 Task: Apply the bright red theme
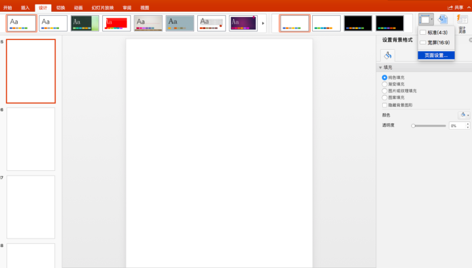pyautogui.click(x=117, y=23)
